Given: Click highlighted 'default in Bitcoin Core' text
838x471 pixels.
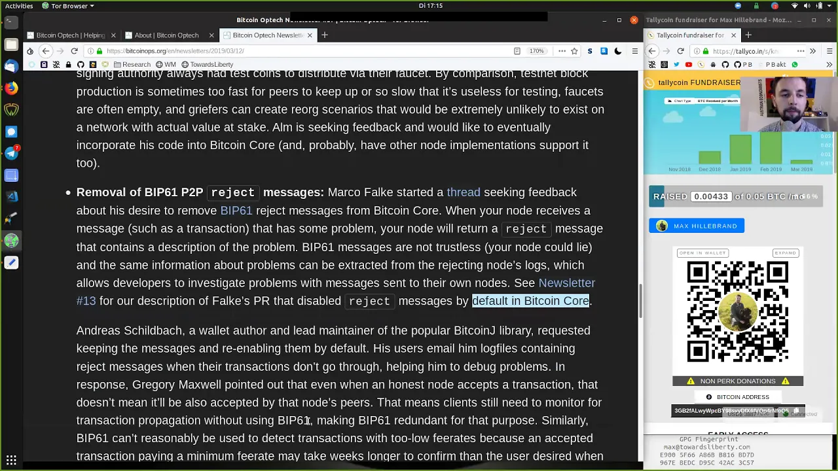Looking at the screenshot, I should [x=530, y=301].
